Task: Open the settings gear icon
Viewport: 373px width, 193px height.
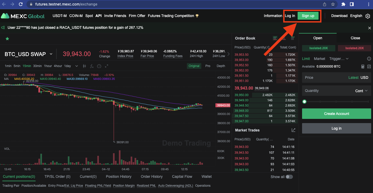Action: click(368, 16)
